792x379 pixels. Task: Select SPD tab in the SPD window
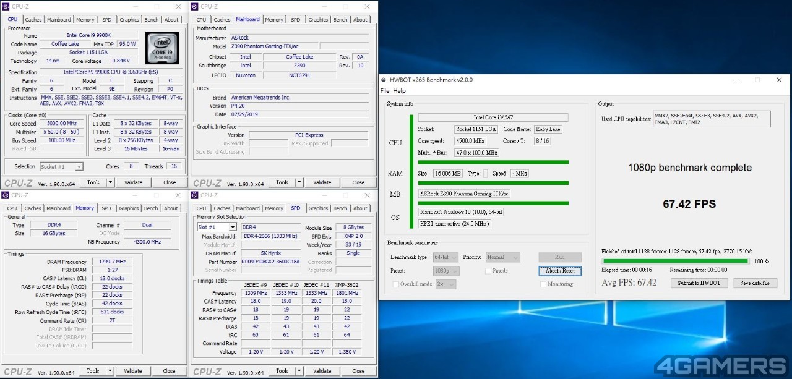coord(295,208)
